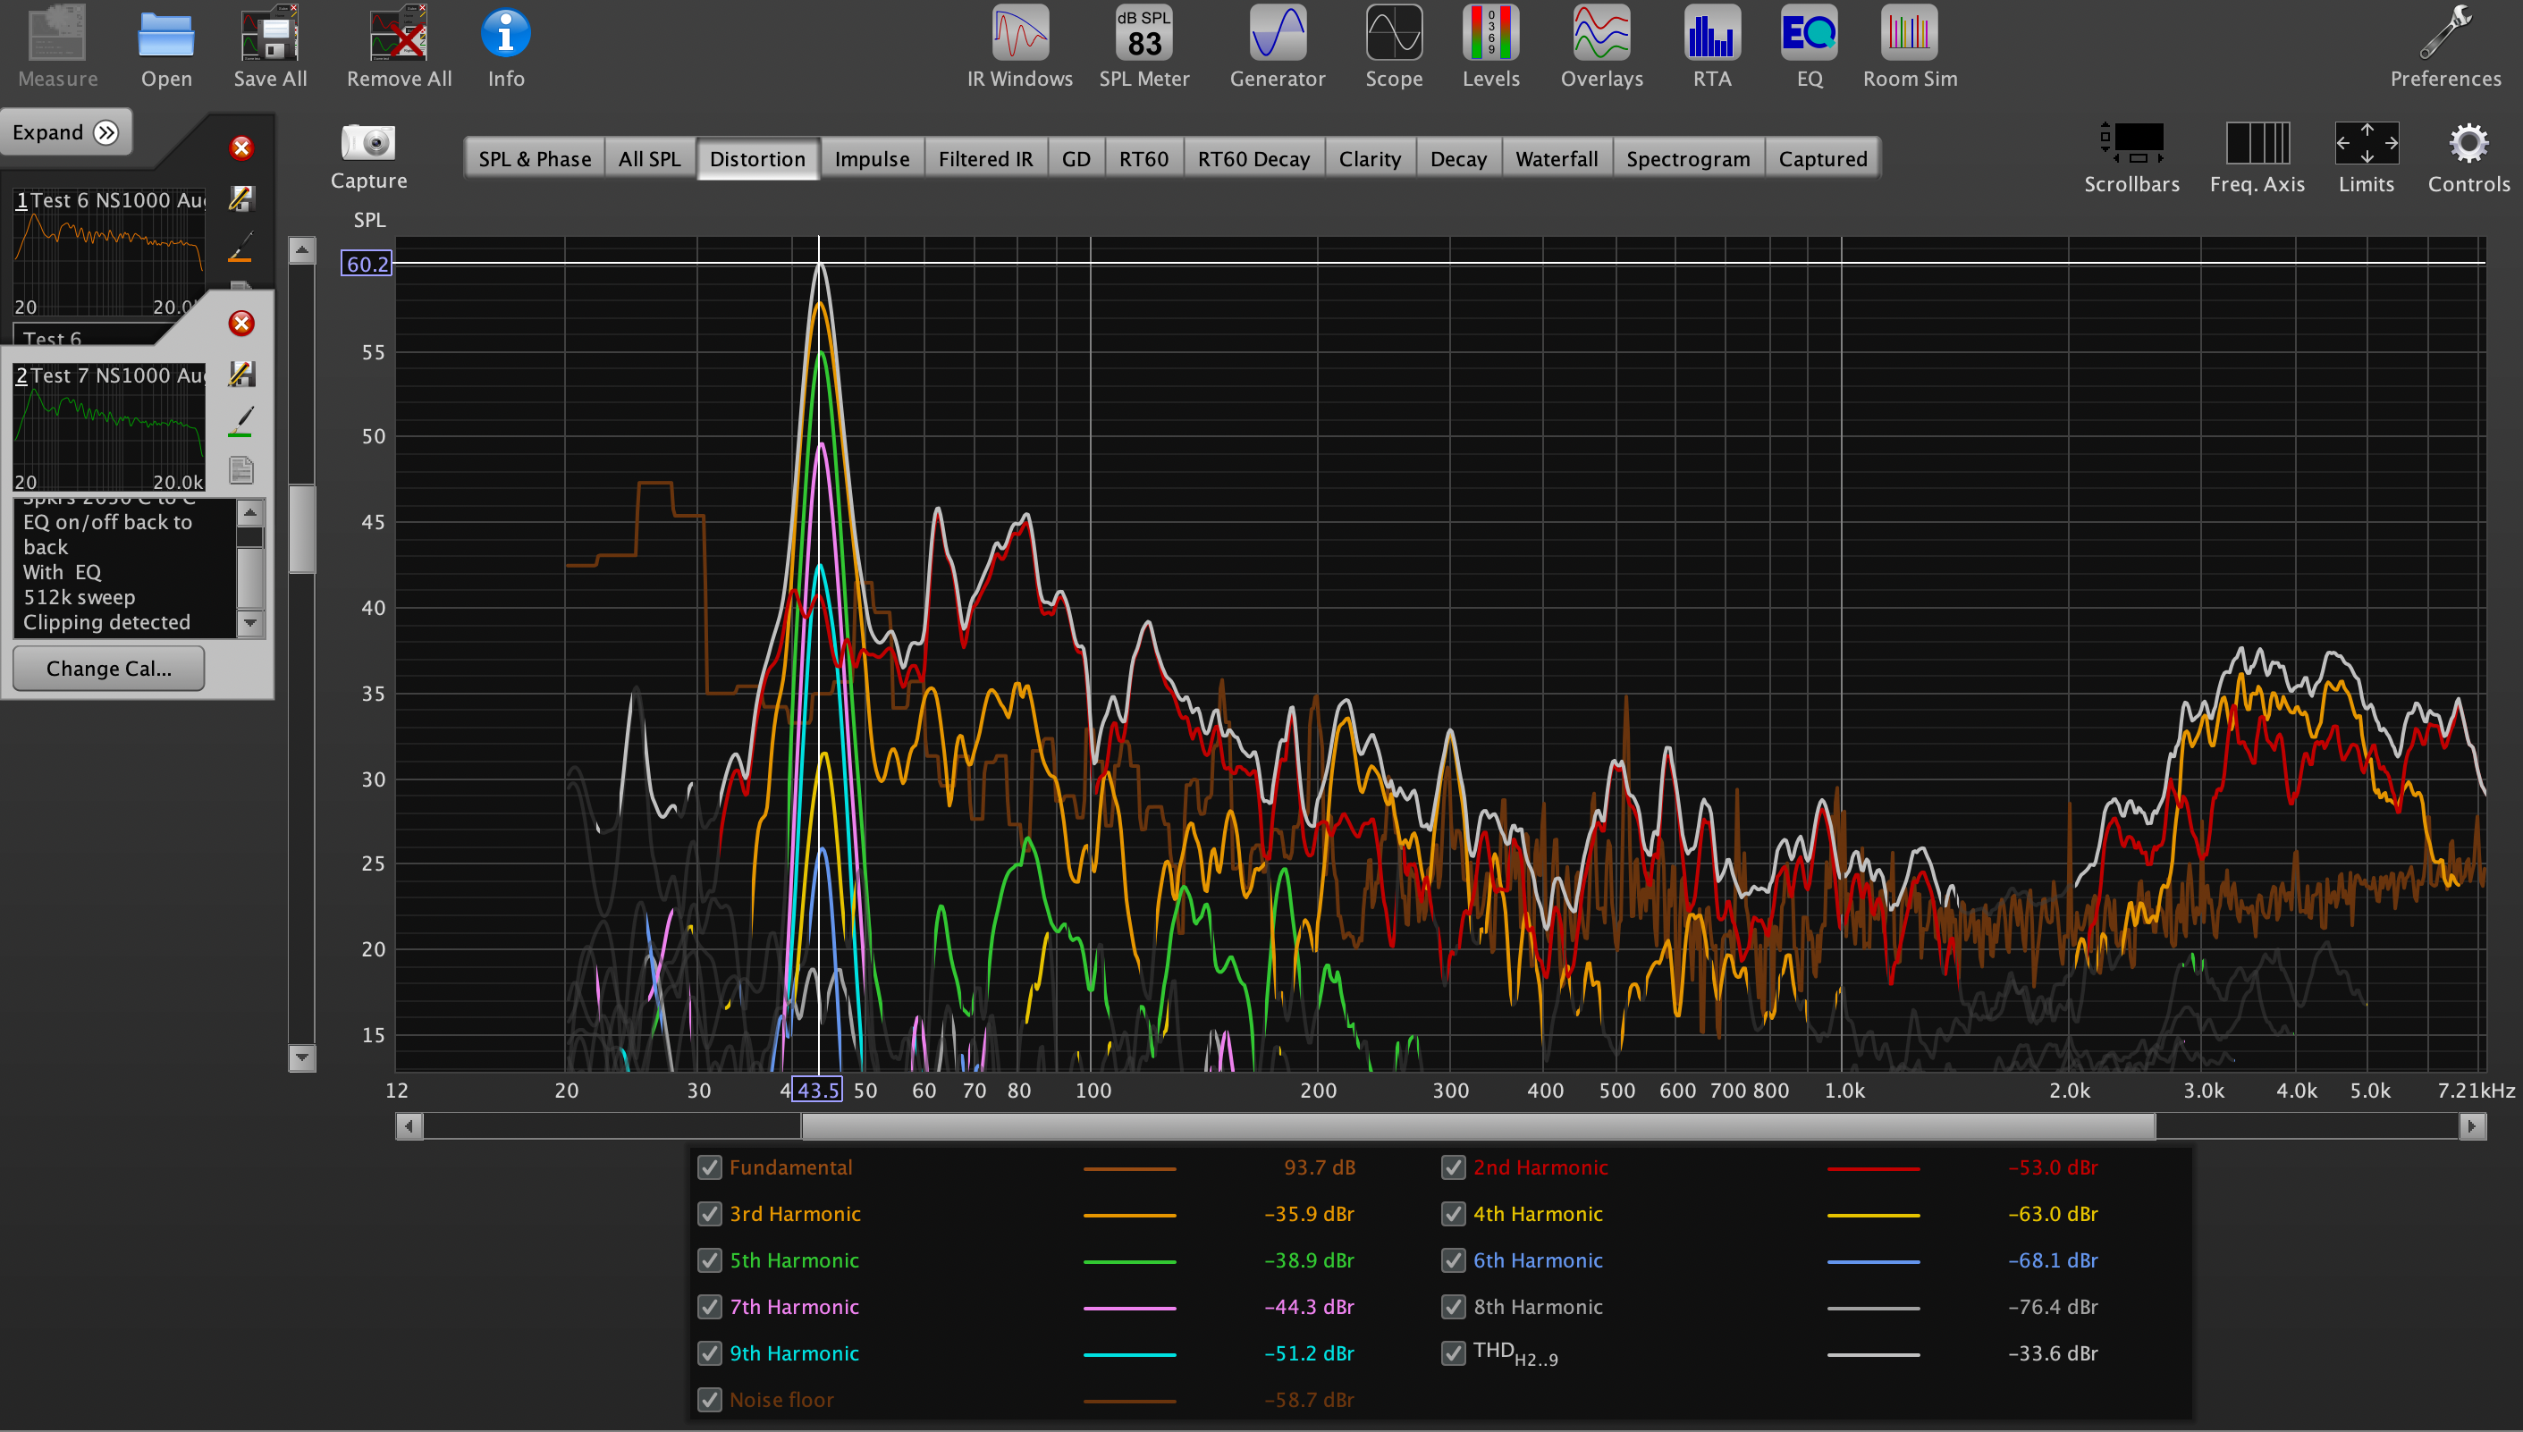Click the horizontal graph scrollbar thumb
2523x1432 pixels.
[x=1477, y=1126]
